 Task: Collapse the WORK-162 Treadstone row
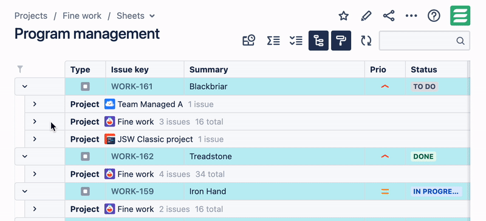point(25,156)
